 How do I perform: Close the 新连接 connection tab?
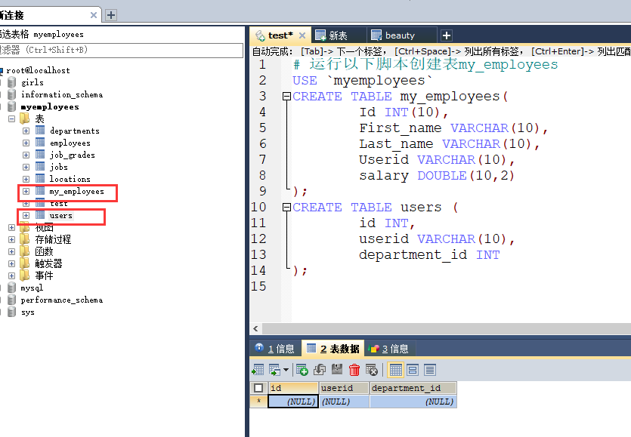pyautogui.click(x=94, y=15)
